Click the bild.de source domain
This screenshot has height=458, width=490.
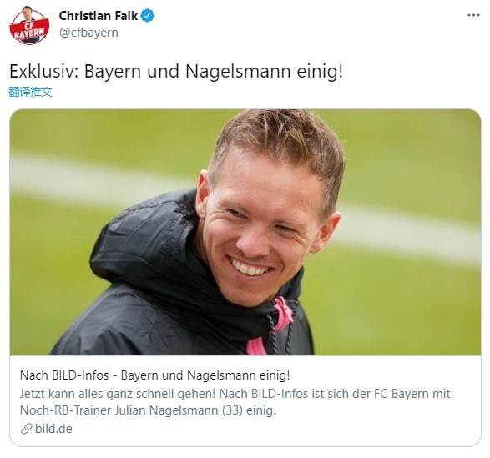[x=53, y=429]
